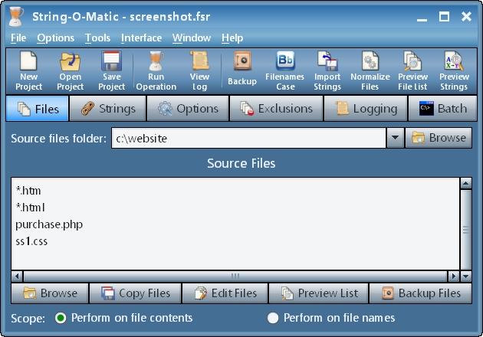483x337 pixels.
Task: Click the vertical scrollbar up arrow
Action: point(466,183)
